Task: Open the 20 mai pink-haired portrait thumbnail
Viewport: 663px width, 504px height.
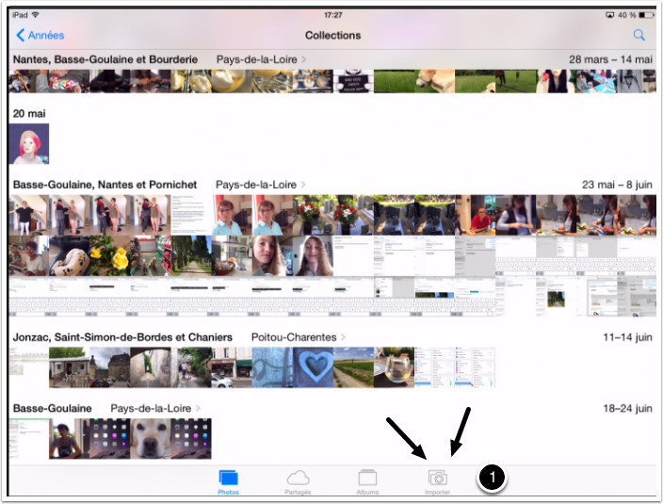Action: (29, 144)
